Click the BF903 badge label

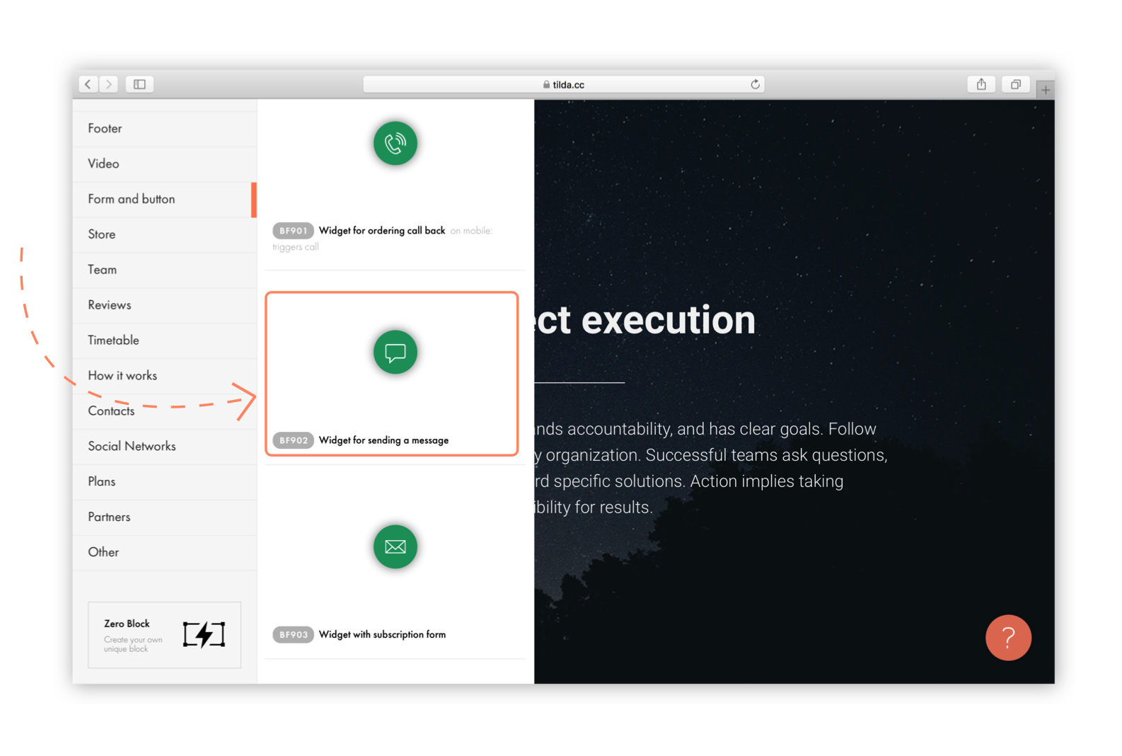(293, 635)
